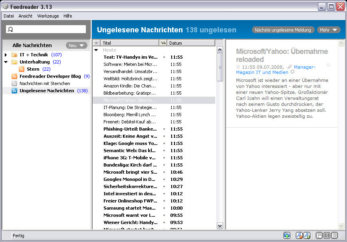Open the Werkzeuge menu
Screen dimensions: 347x242
pyautogui.click(x=48, y=16)
